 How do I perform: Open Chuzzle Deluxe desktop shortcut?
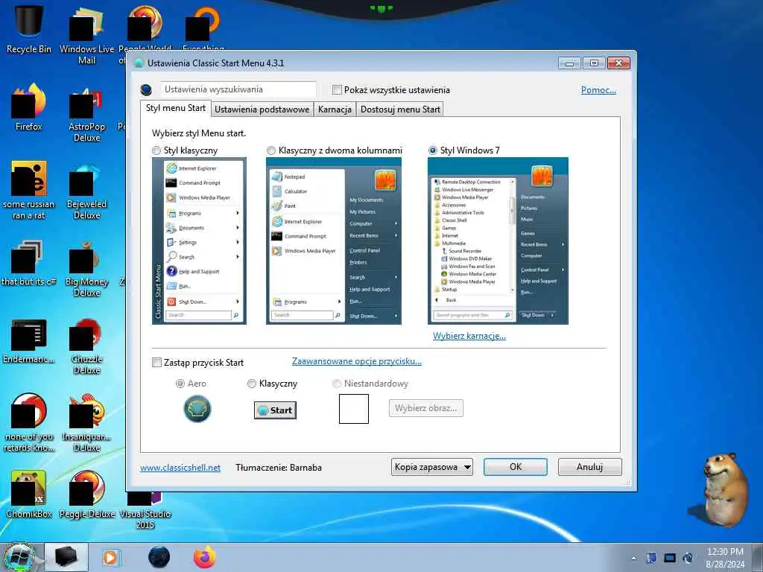point(86,347)
